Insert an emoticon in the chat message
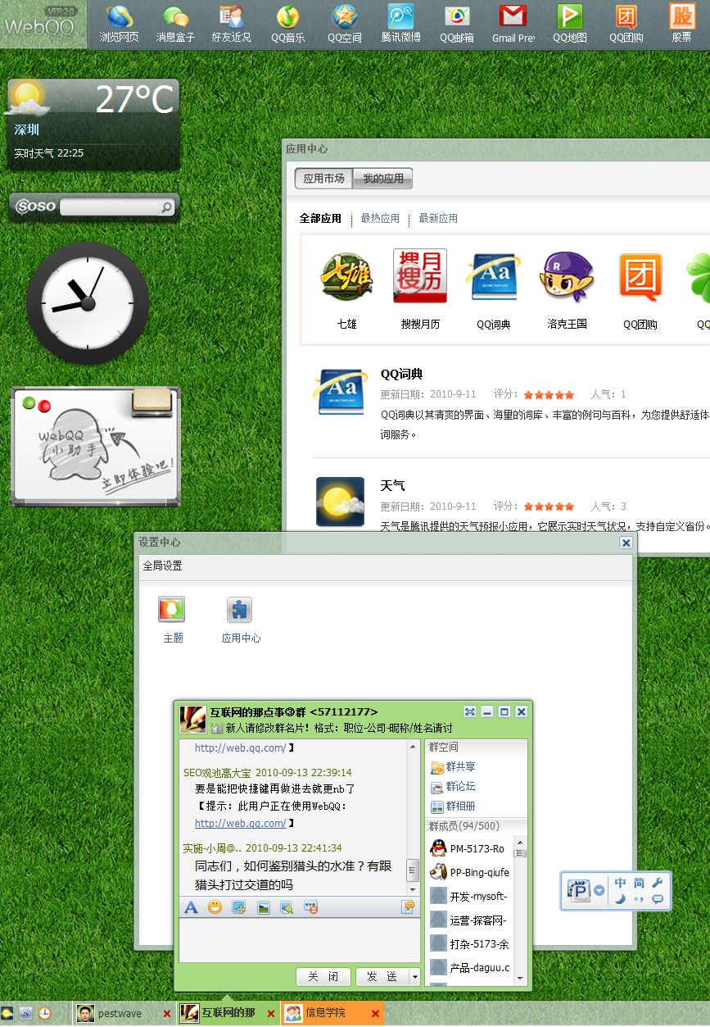710x1027 pixels. point(214,907)
